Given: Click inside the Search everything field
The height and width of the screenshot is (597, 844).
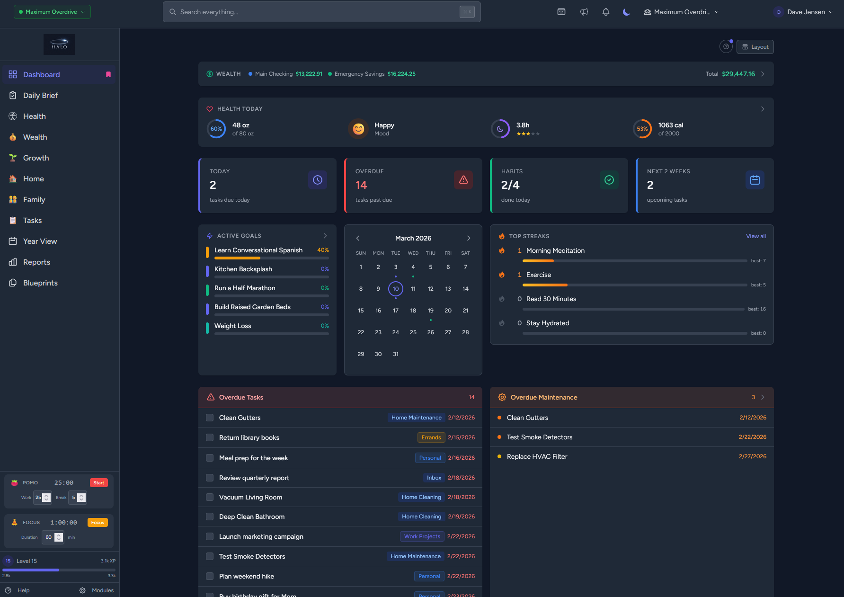Looking at the screenshot, I should (x=322, y=12).
